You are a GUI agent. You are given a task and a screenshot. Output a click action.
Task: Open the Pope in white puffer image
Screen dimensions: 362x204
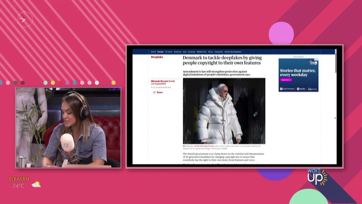tap(224, 111)
